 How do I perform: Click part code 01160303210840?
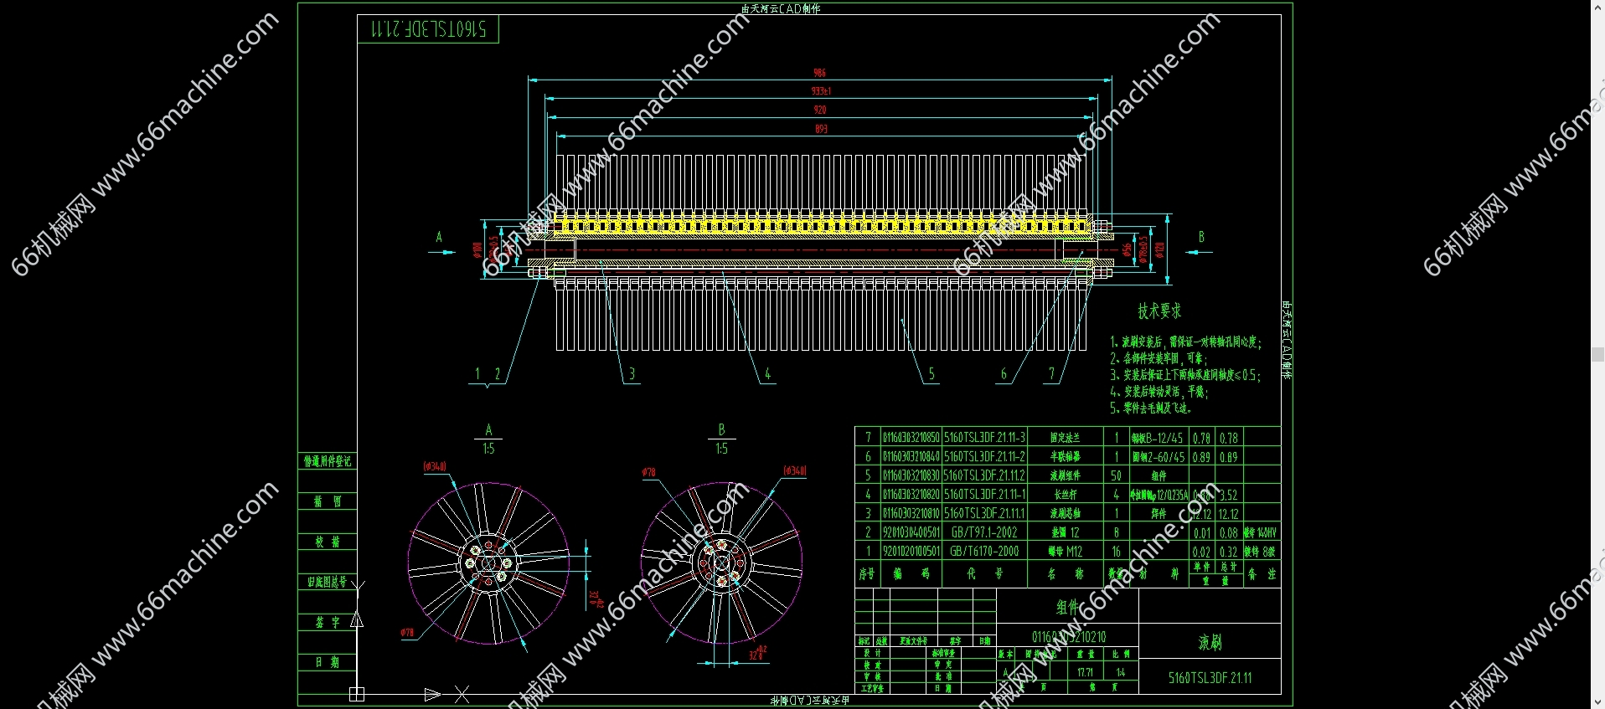click(911, 457)
